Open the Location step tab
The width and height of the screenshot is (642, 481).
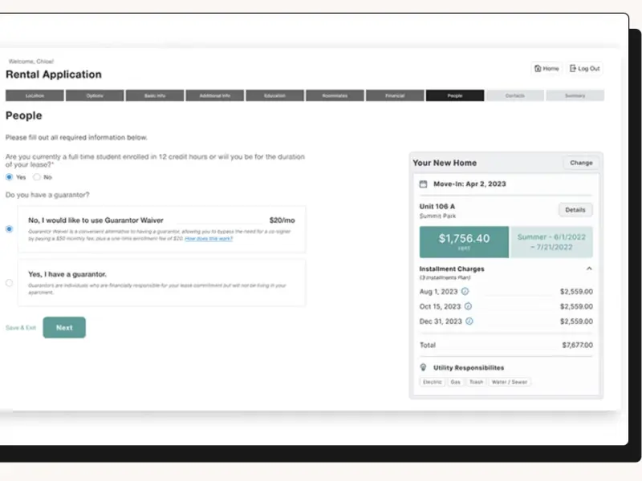pyautogui.click(x=35, y=95)
